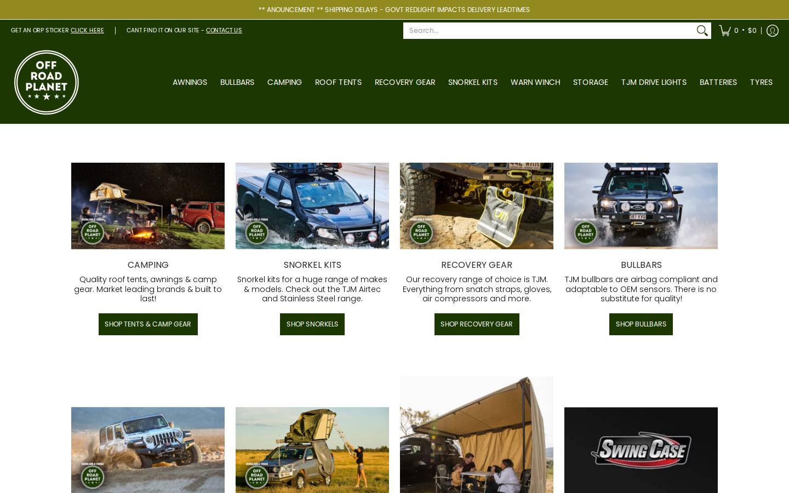Open TJM Drive Lights menu
Viewport: 789px width, 493px height.
click(x=654, y=82)
